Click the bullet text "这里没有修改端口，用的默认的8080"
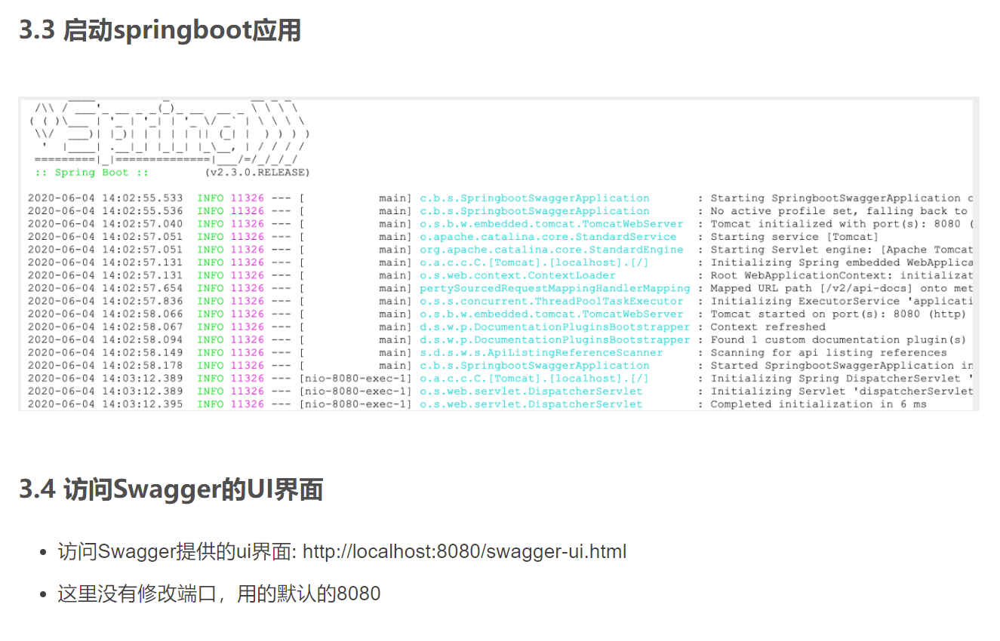This screenshot has width=1000, height=641. (x=219, y=593)
